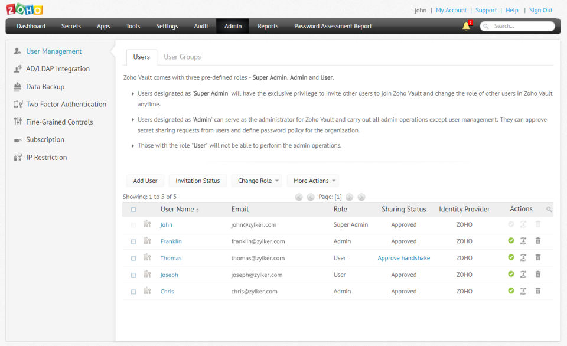The image size is (567, 346).
Task: Open Subscription in the sidebar
Action: coord(45,139)
